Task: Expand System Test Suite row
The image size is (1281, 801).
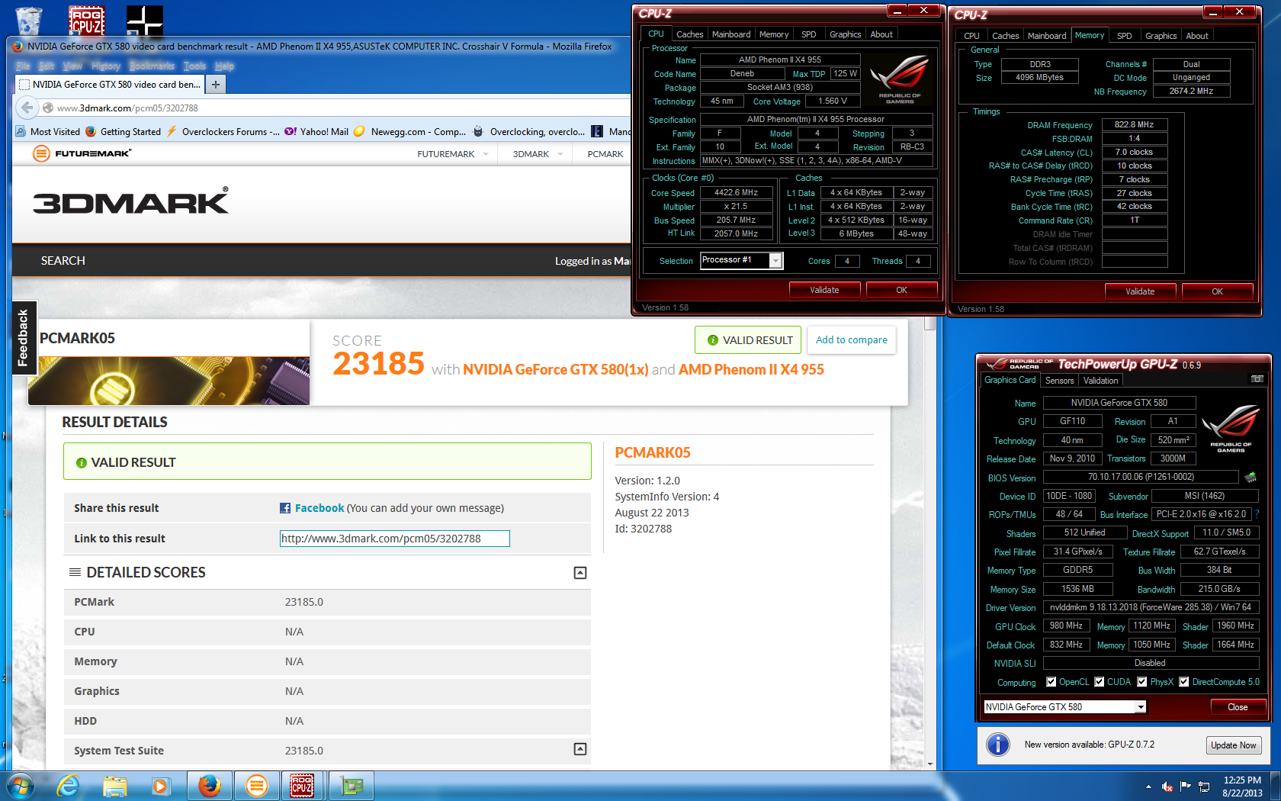Action: click(580, 749)
